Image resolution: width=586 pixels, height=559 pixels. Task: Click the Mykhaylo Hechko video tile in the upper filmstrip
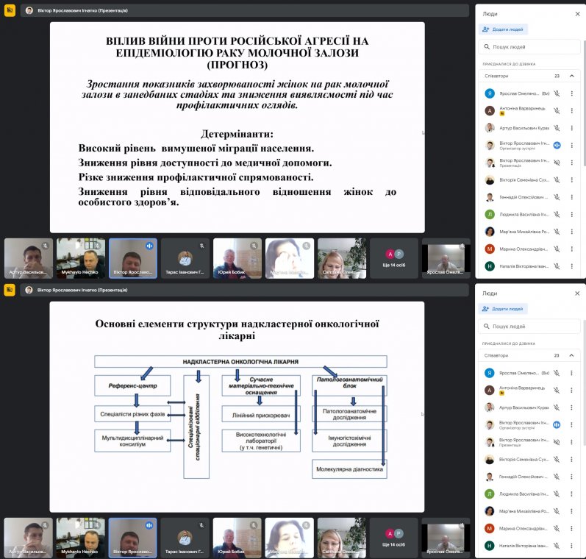81,258
